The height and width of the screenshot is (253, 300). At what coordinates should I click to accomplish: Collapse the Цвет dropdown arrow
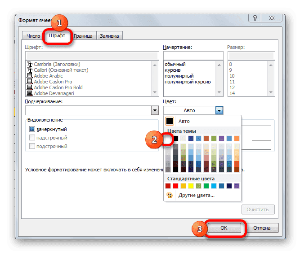219,110
